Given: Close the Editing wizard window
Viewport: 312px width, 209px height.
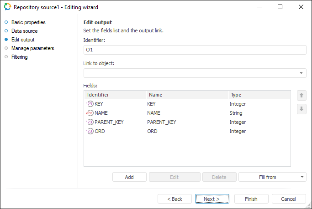Looking at the screenshot, I should coord(301,7).
